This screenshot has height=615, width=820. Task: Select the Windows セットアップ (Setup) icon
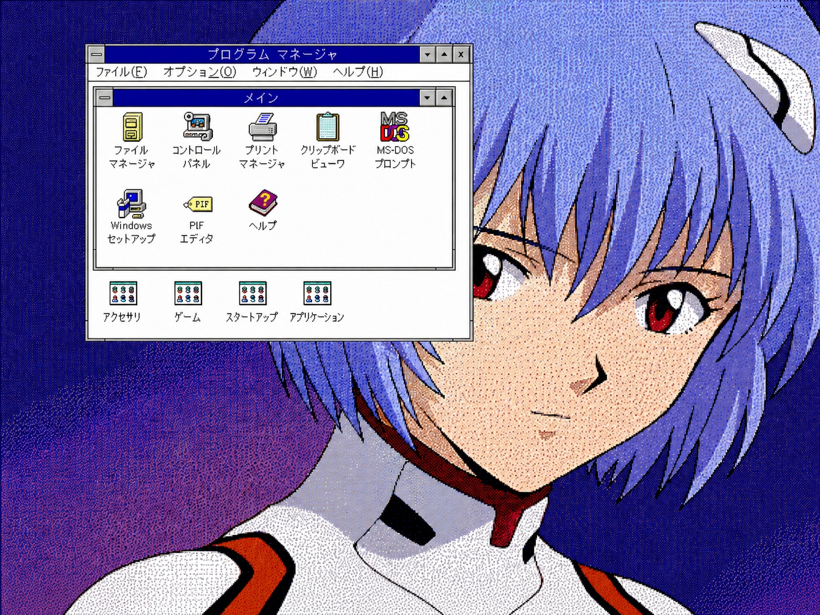pos(131,203)
